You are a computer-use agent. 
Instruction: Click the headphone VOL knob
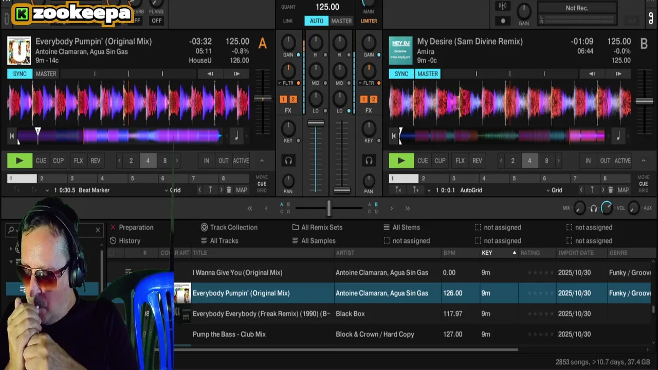(x=607, y=208)
